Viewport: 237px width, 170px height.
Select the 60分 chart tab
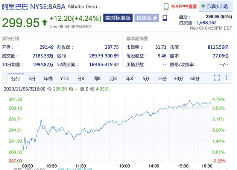pyautogui.click(x=195, y=78)
